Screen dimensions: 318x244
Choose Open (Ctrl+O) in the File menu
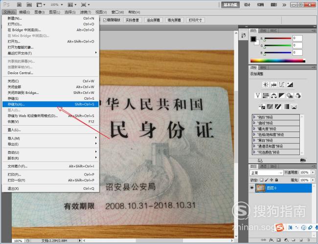tap(50, 24)
